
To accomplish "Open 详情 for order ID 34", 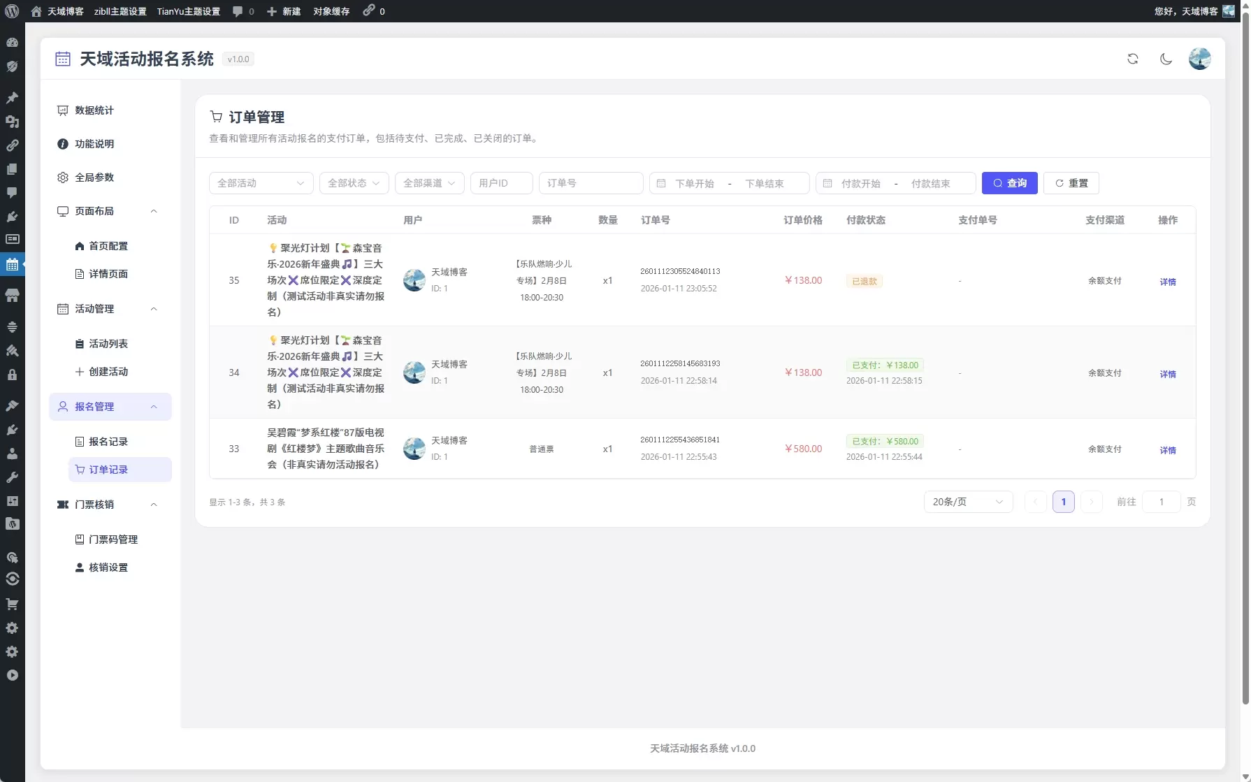I will point(1168,374).
